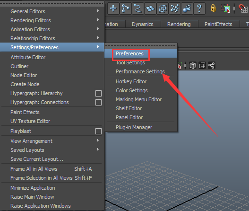Click the question mark help icon
249x211 pixels.
(199, 8)
